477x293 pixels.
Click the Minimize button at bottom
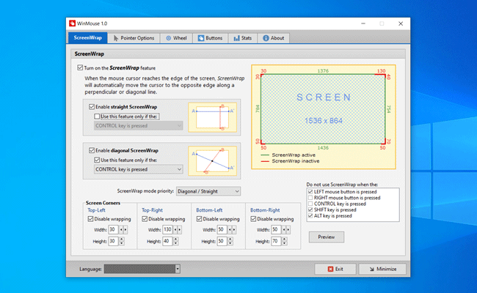(382, 269)
